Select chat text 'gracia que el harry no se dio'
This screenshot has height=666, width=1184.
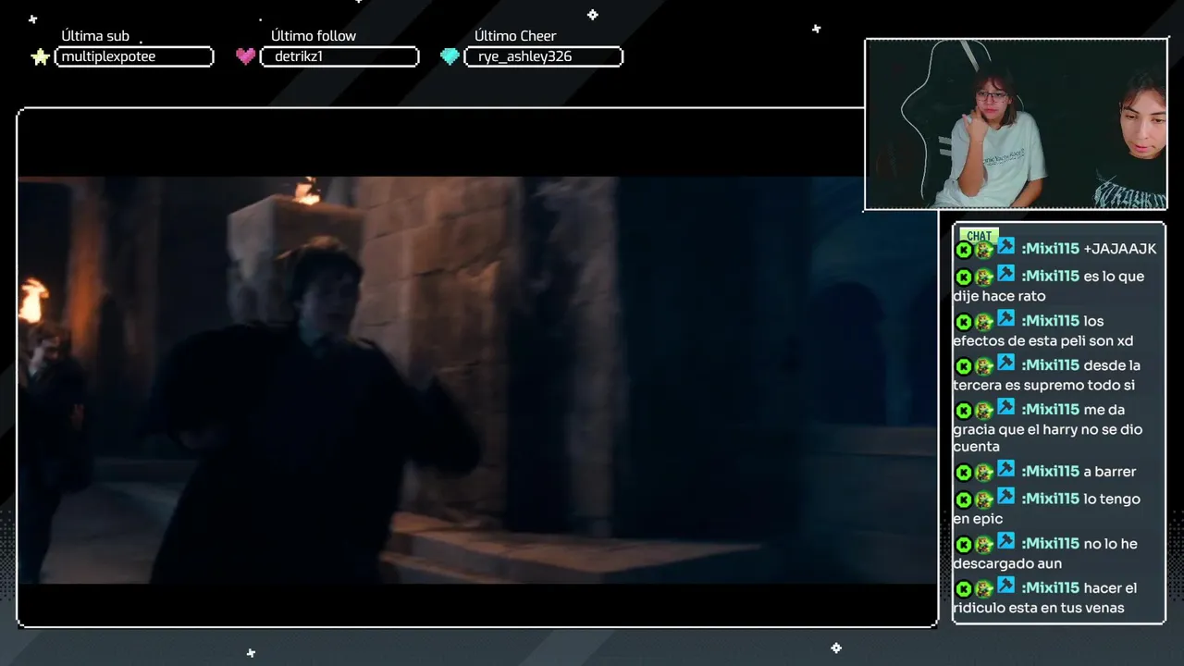(x=1048, y=429)
